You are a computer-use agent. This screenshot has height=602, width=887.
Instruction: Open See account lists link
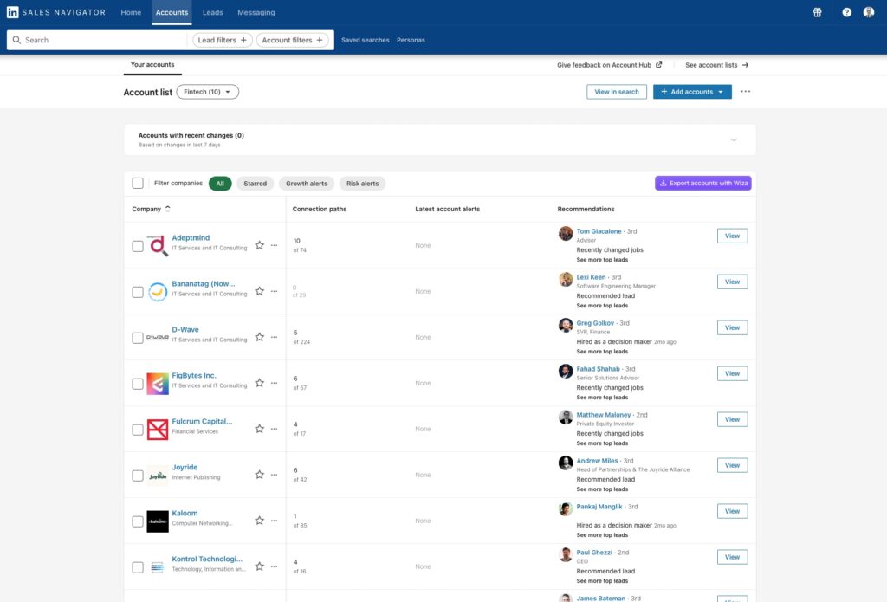tap(716, 65)
